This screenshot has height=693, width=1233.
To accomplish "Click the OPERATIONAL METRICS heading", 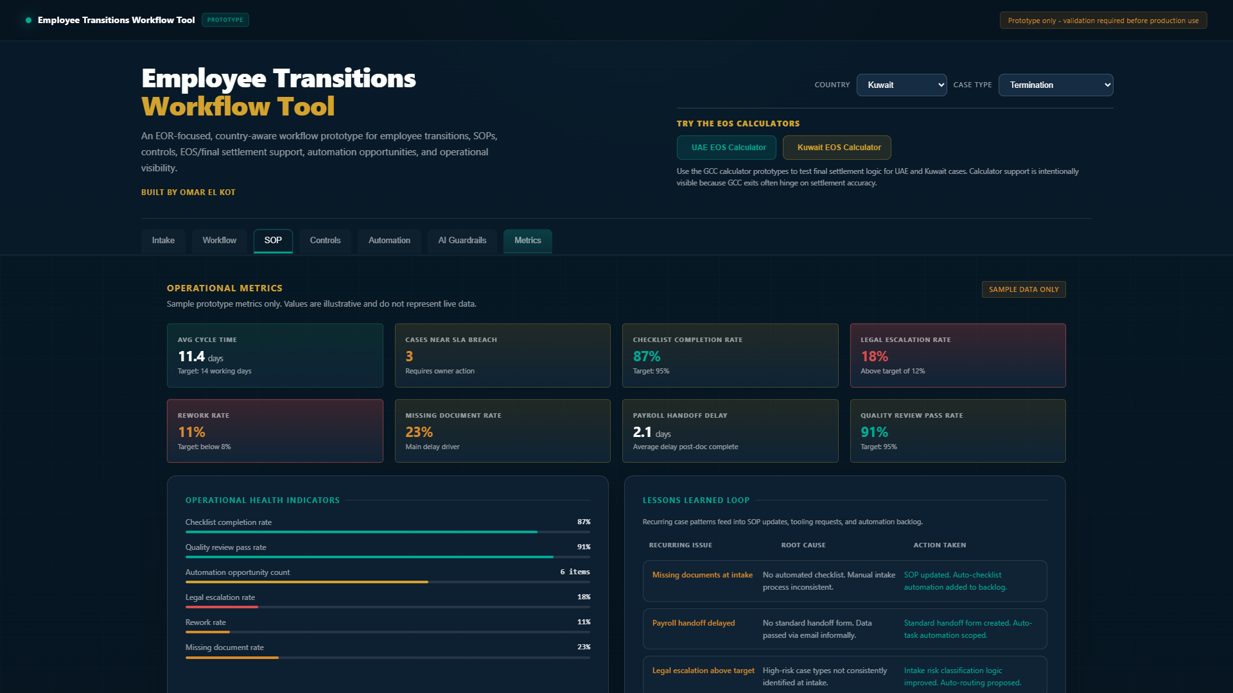I will point(225,288).
